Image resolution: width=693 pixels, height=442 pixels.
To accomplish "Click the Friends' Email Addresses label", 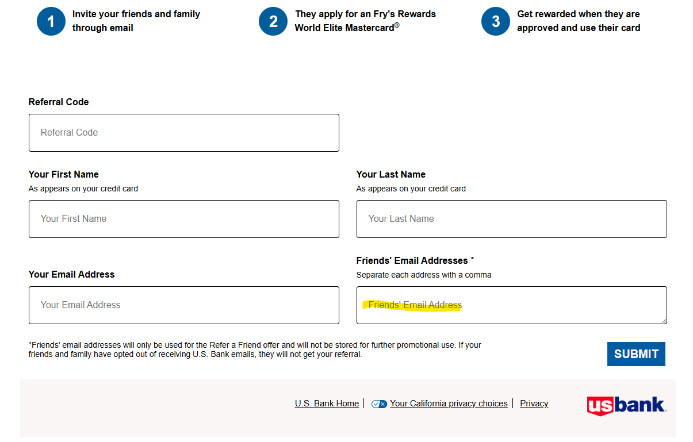I will pos(415,260).
